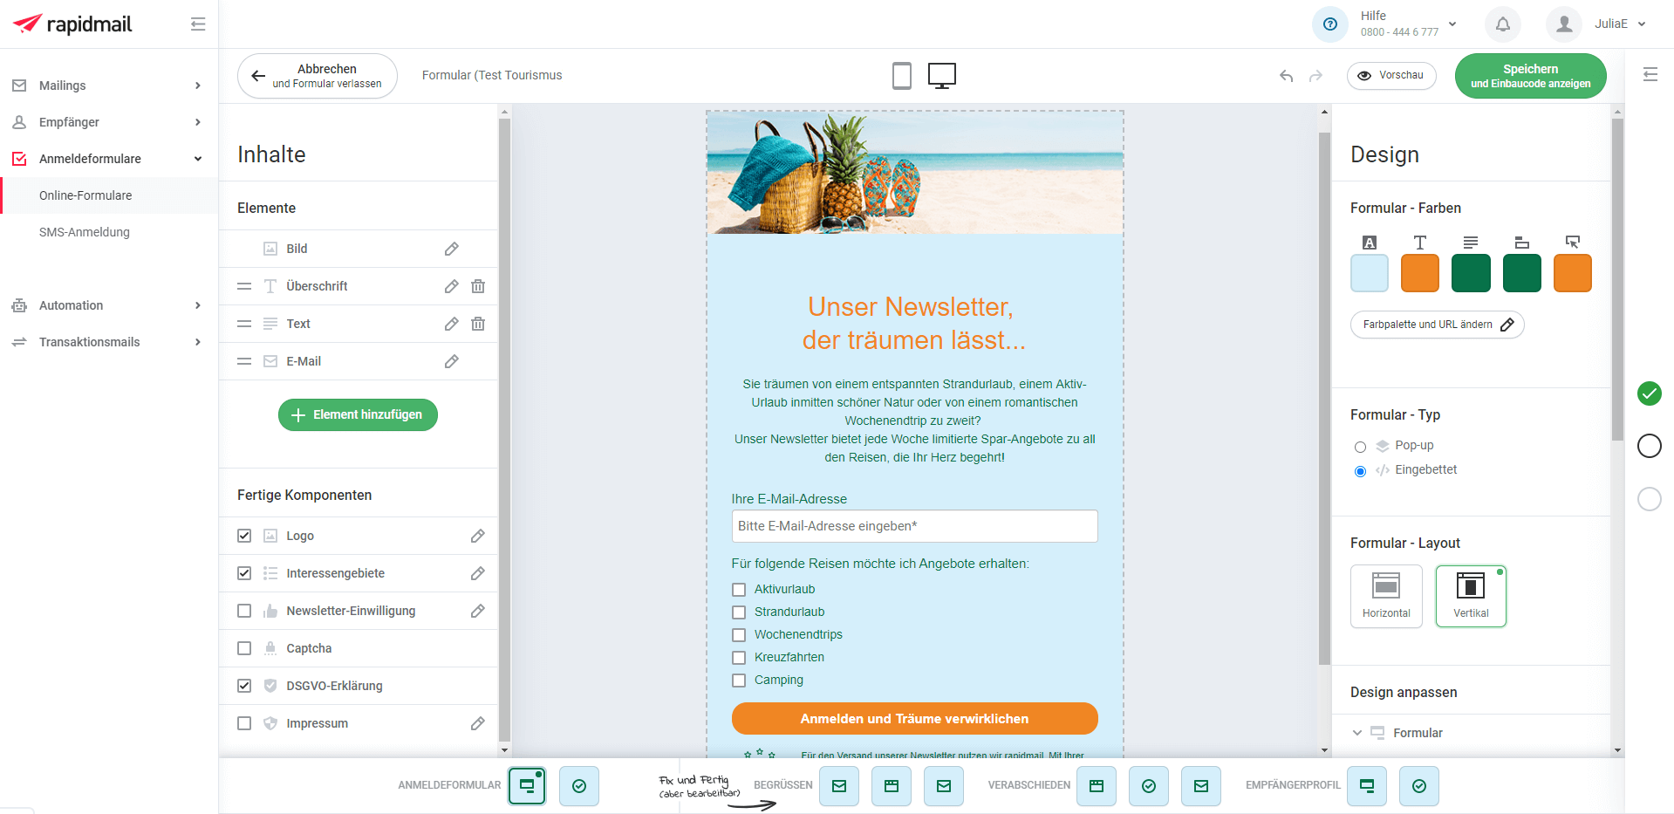Open the notification bell

click(x=1502, y=24)
